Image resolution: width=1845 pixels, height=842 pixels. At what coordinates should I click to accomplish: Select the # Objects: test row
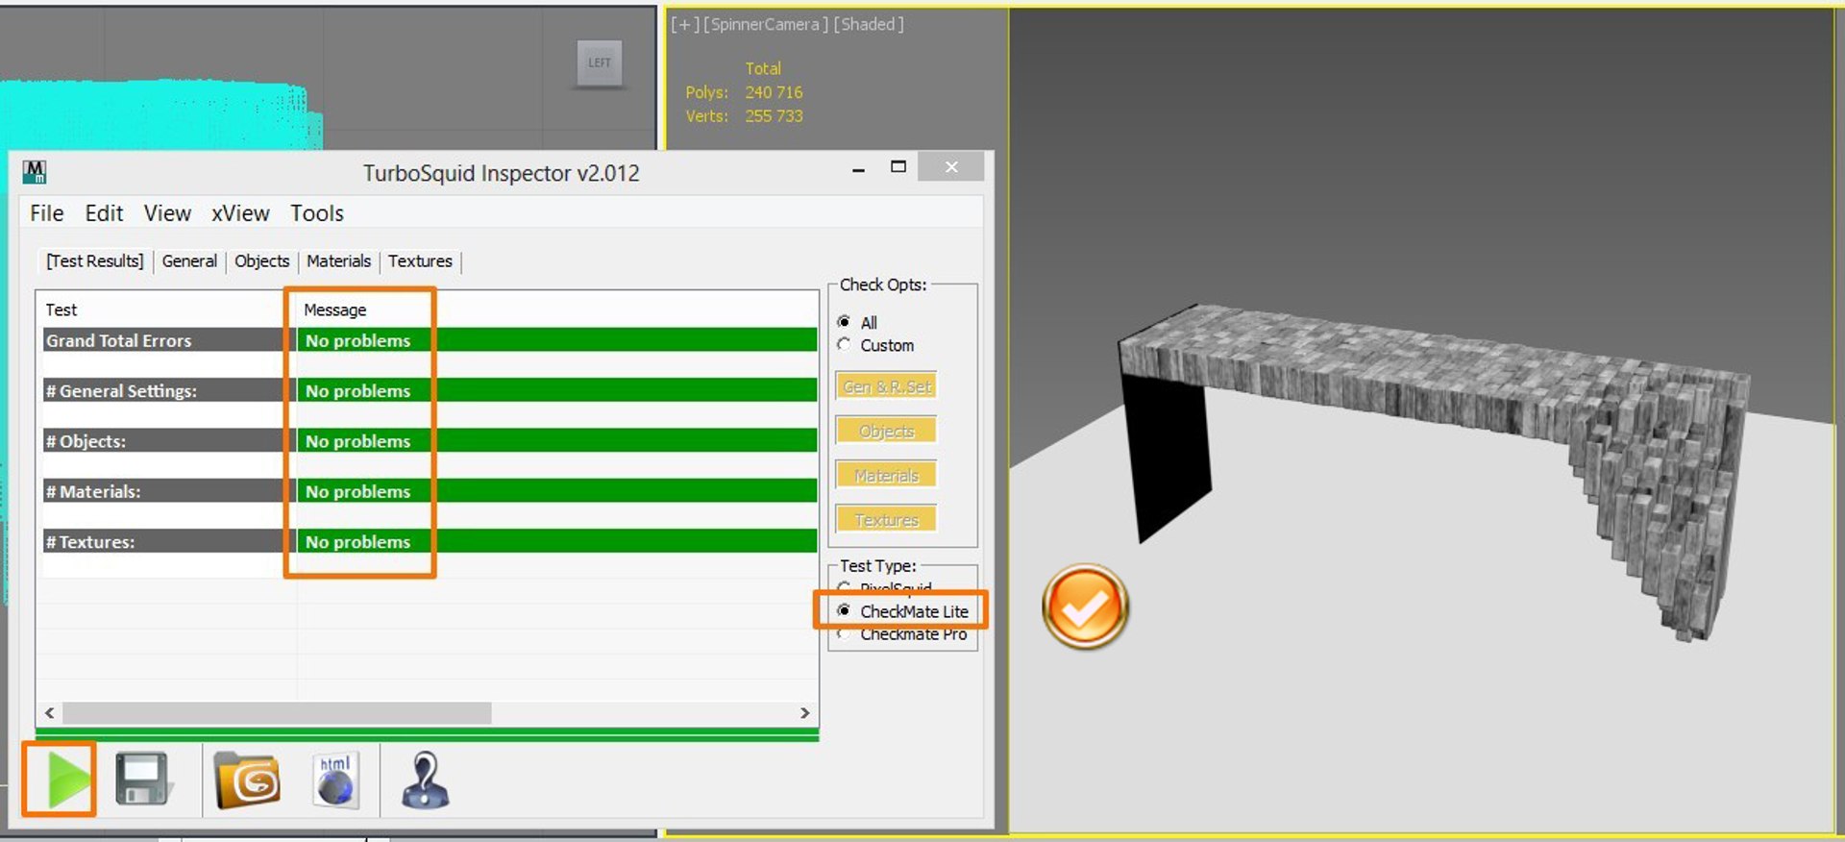tap(430, 440)
